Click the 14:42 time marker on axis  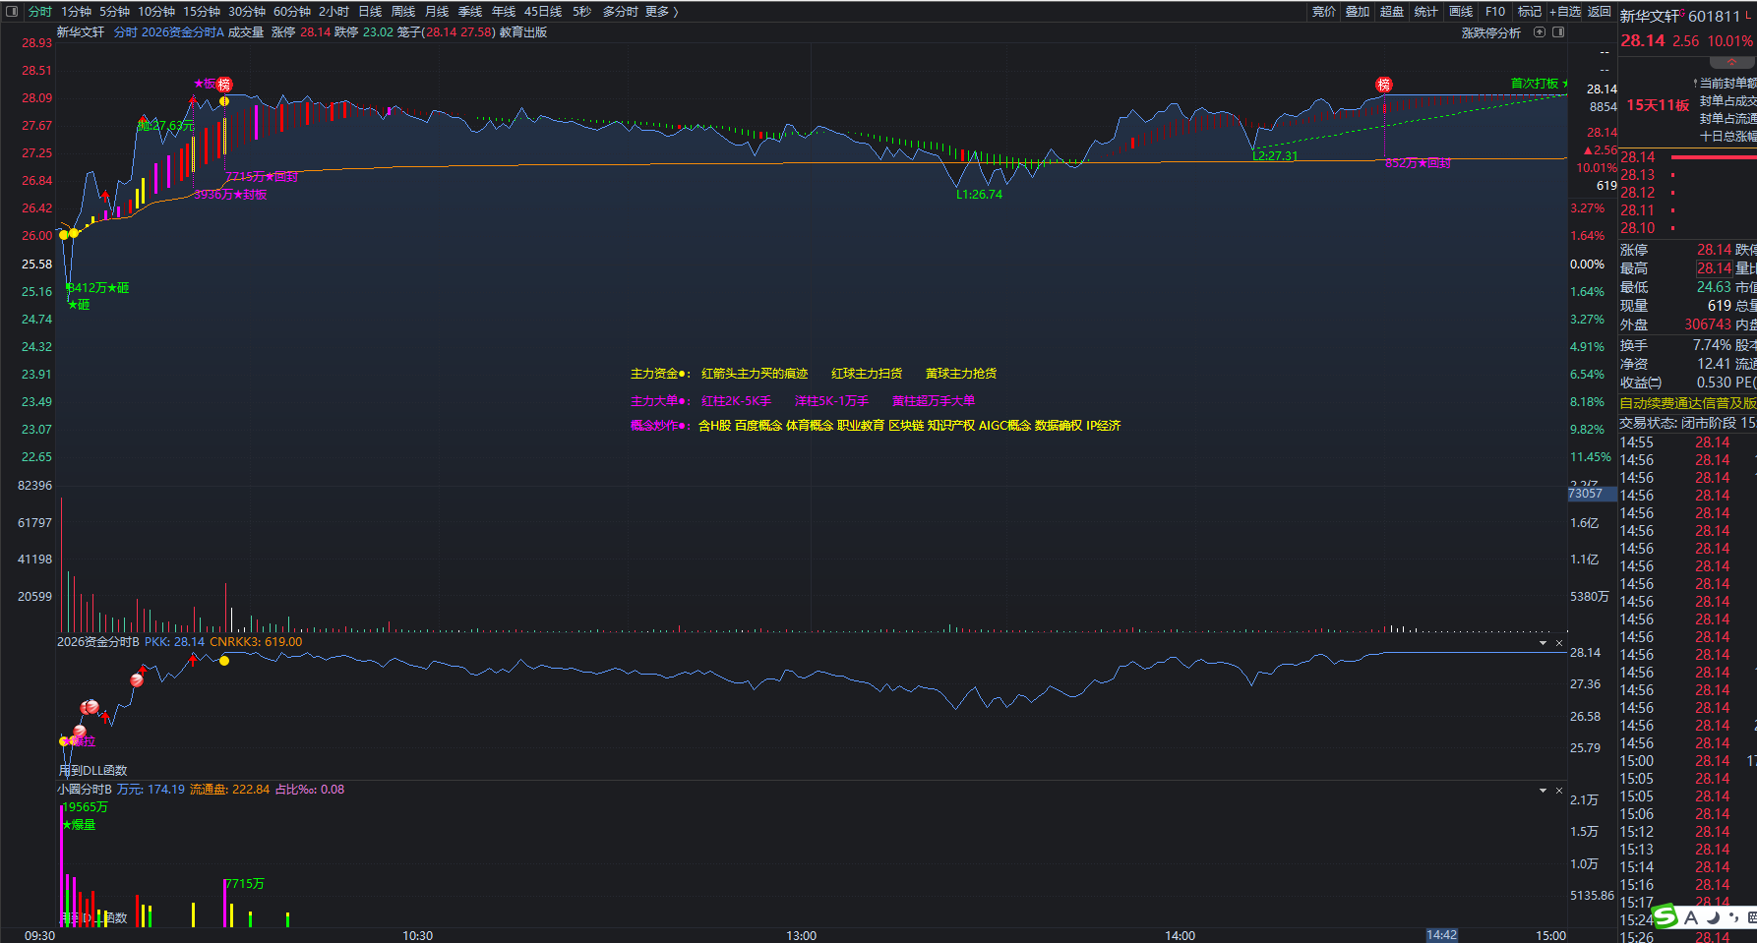click(x=1442, y=935)
